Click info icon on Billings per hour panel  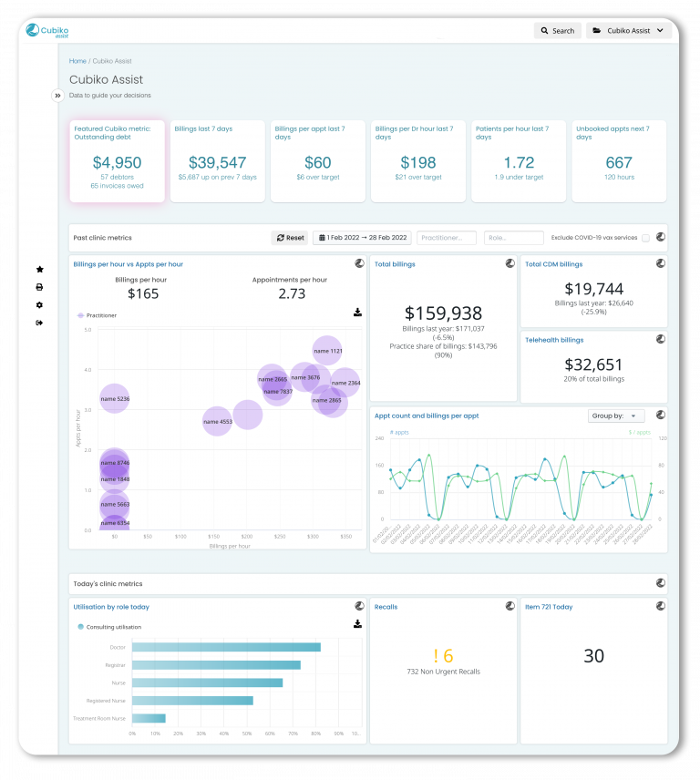pos(359,263)
